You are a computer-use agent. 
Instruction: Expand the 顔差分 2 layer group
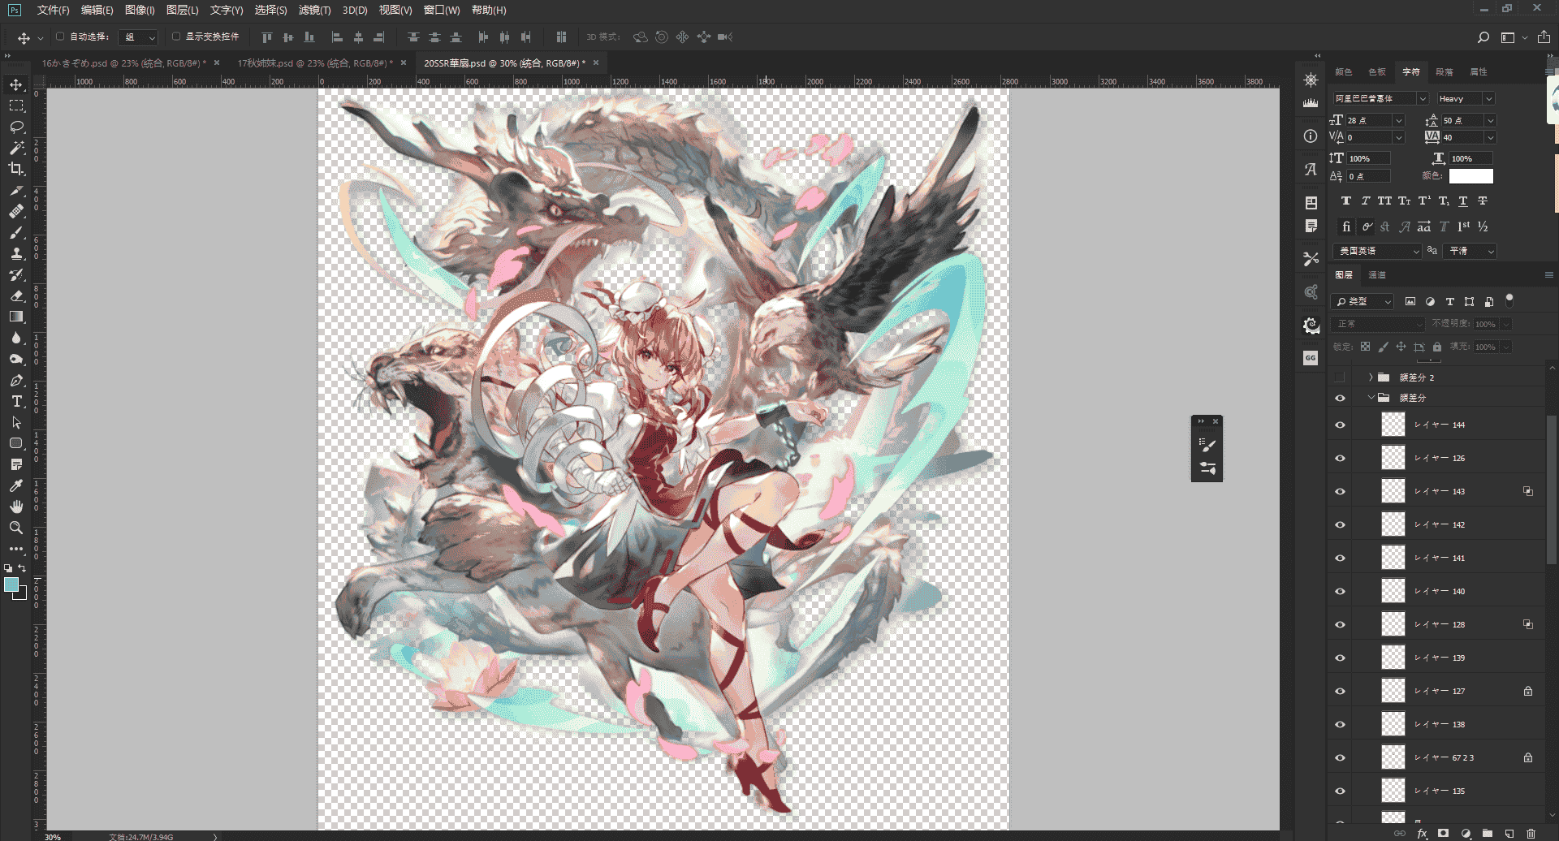[x=1371, y=377]
